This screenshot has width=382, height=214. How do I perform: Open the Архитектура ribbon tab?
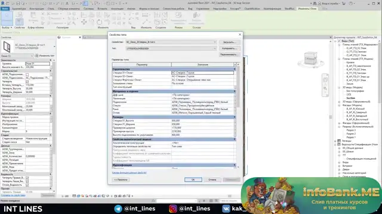point(19,8)
